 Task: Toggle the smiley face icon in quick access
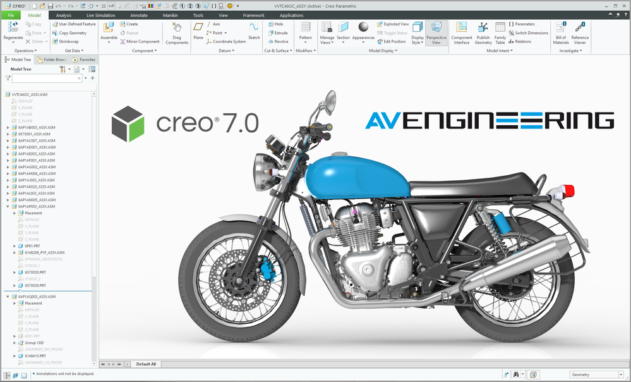click(230, 6)
